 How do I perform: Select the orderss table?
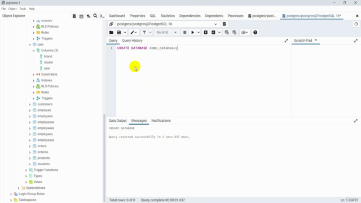click(43, 152)
